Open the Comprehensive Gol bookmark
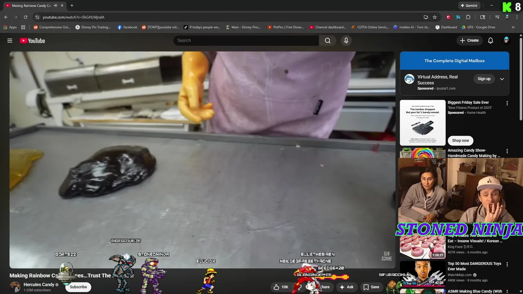This screenshot has height=294, width=523. pyautogui.click(x=52, y=27)
